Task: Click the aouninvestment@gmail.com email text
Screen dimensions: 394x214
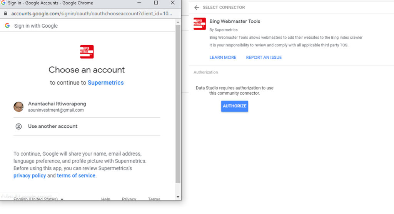Action: point(56,110)
